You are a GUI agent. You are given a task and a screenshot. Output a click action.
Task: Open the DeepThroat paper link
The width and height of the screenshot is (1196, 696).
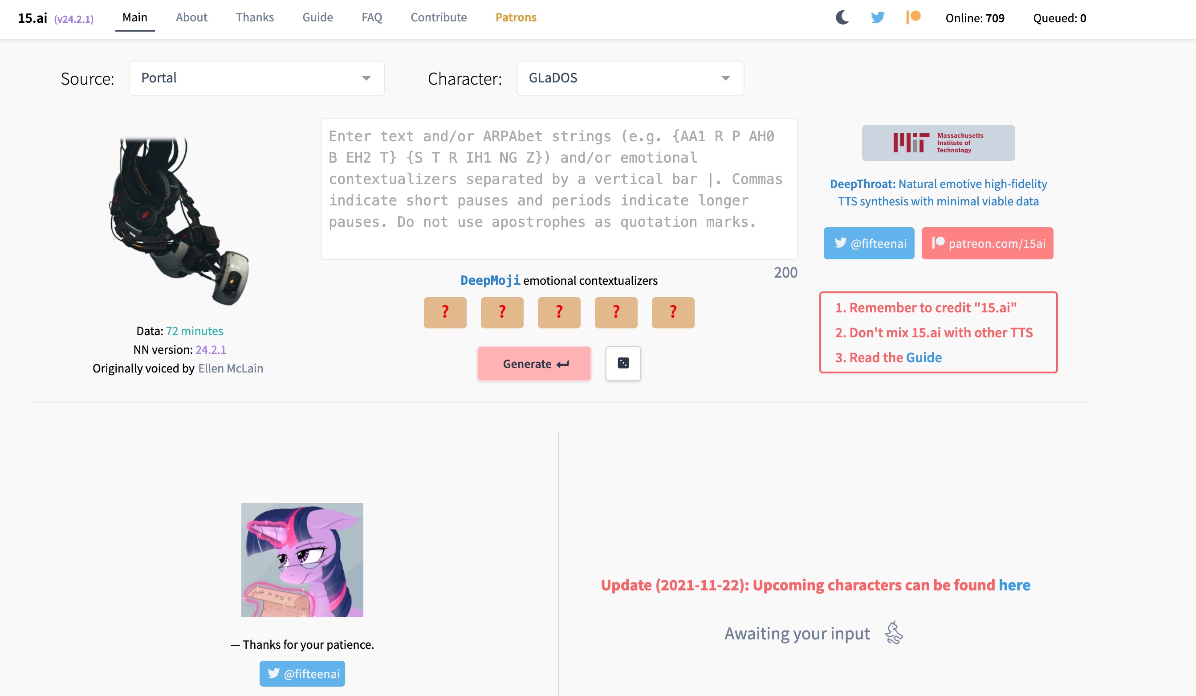coord(938,192)
